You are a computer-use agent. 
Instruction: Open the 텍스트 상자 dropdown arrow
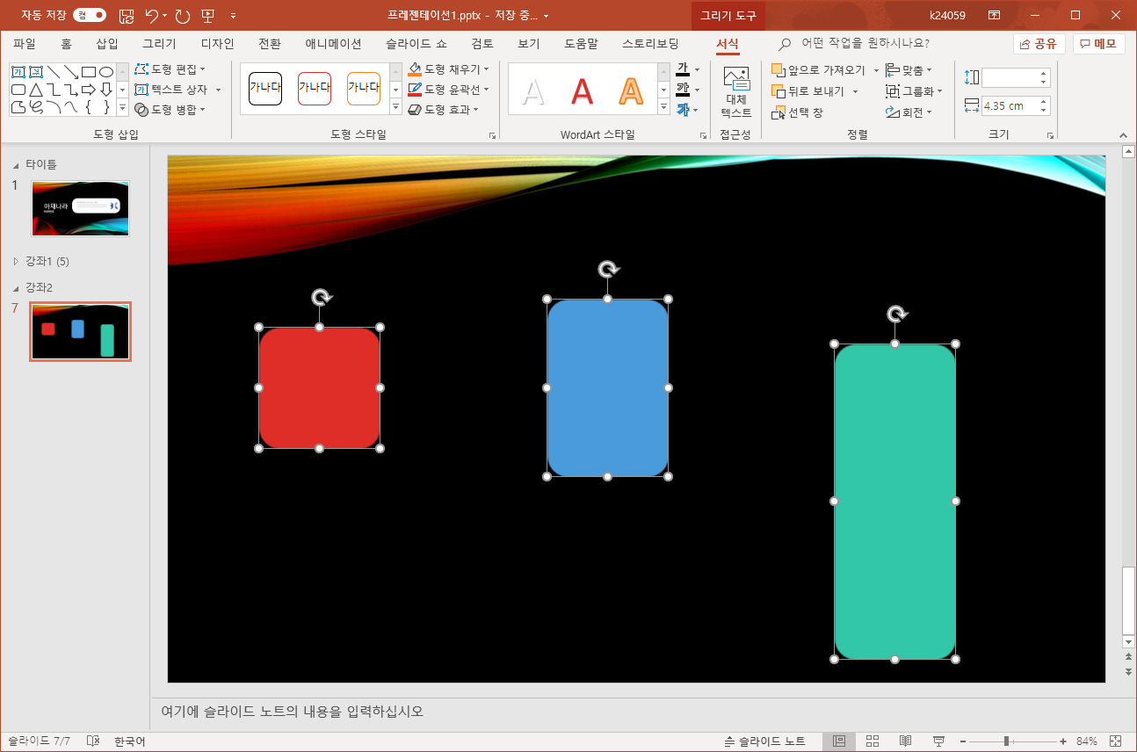(218, 90)
